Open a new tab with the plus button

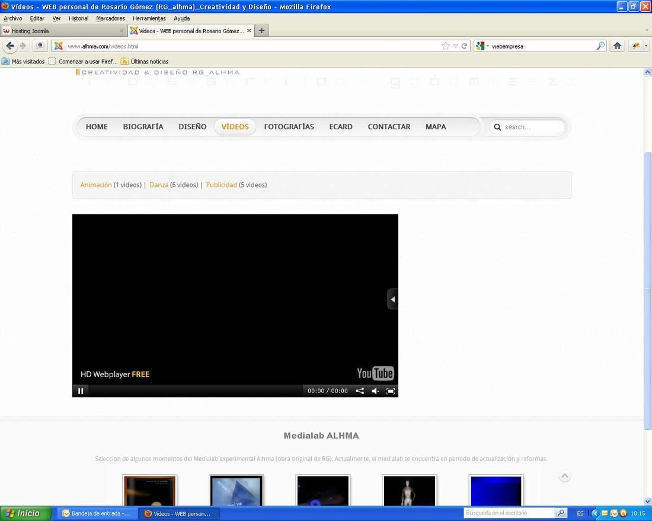[x=261, y=31]
